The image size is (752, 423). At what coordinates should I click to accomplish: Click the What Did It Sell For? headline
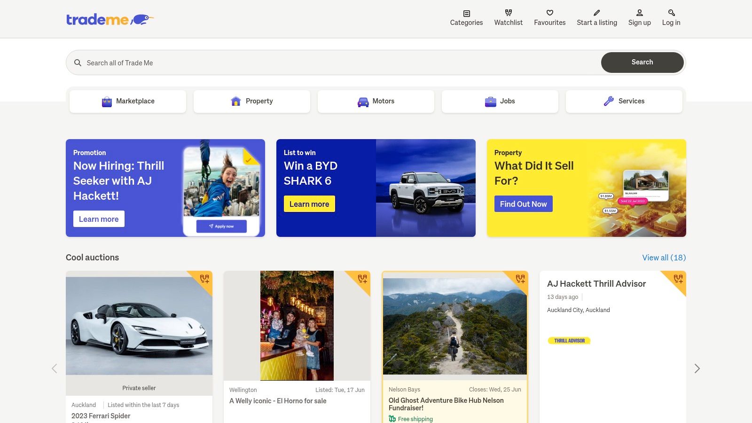coord(534,173)
